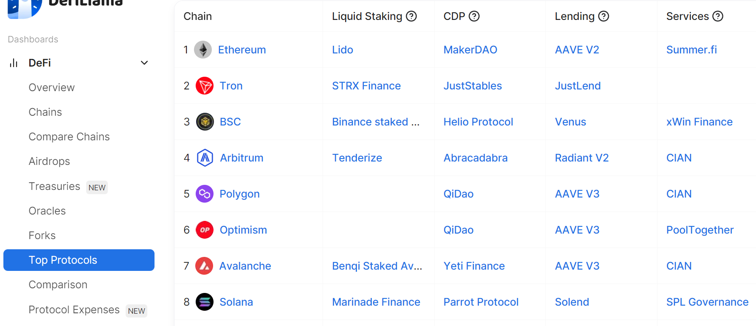The height and width of the screenshot is (326, 756).
Task: Click the CDP column help icon
Action: [x=474, y=16]
